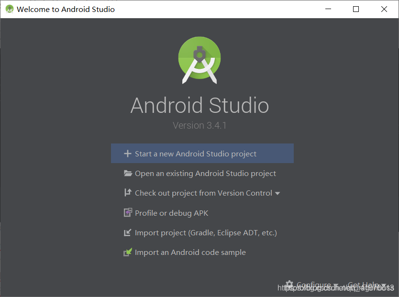Image resolution: width=399 pixels, height=297 pixels.
Task: Click the Android Studio heading text
Action: (x=199, y=105)
